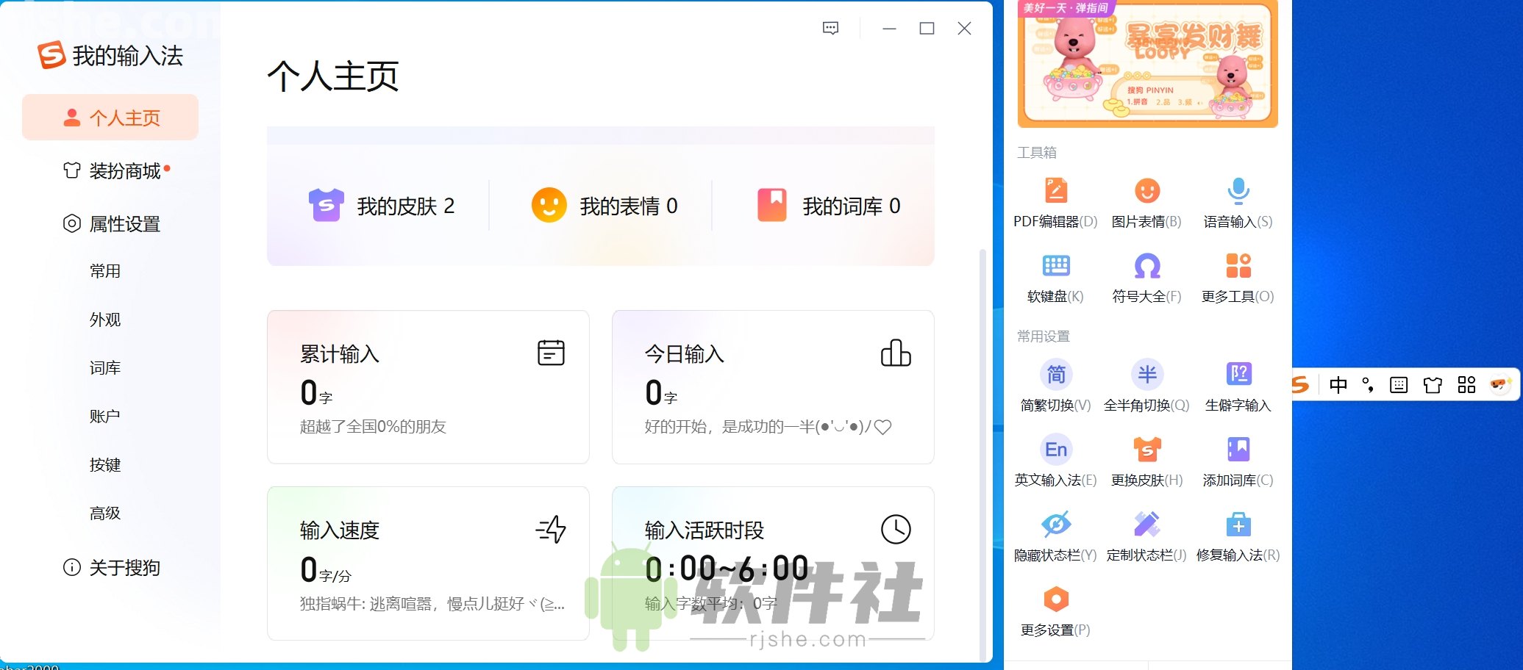Open the four-squares toolbox icon on the status bar
Viewport: 1523px width, 670px height.
coord(1466,384)
